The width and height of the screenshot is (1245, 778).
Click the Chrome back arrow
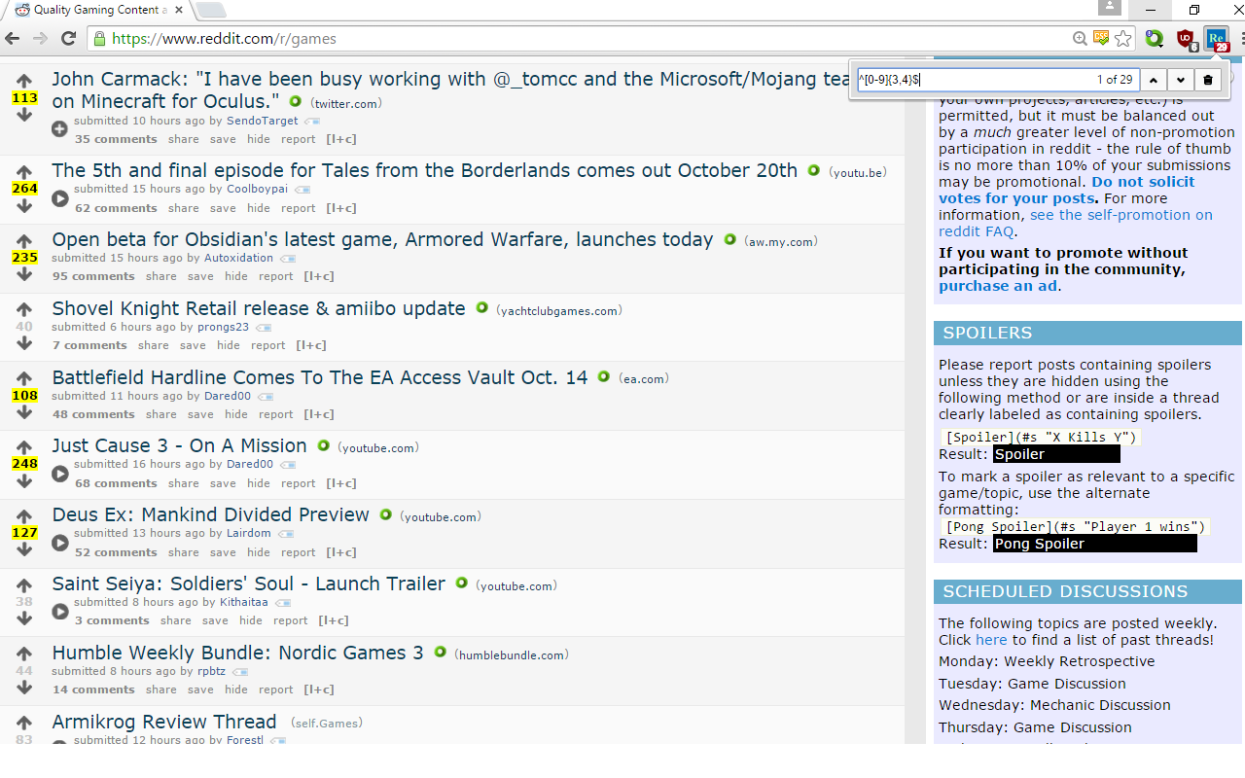point(13,39)
